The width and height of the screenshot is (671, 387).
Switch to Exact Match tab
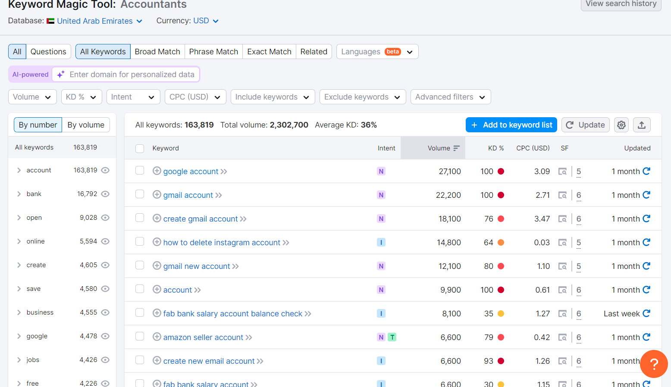click(269, 52)
